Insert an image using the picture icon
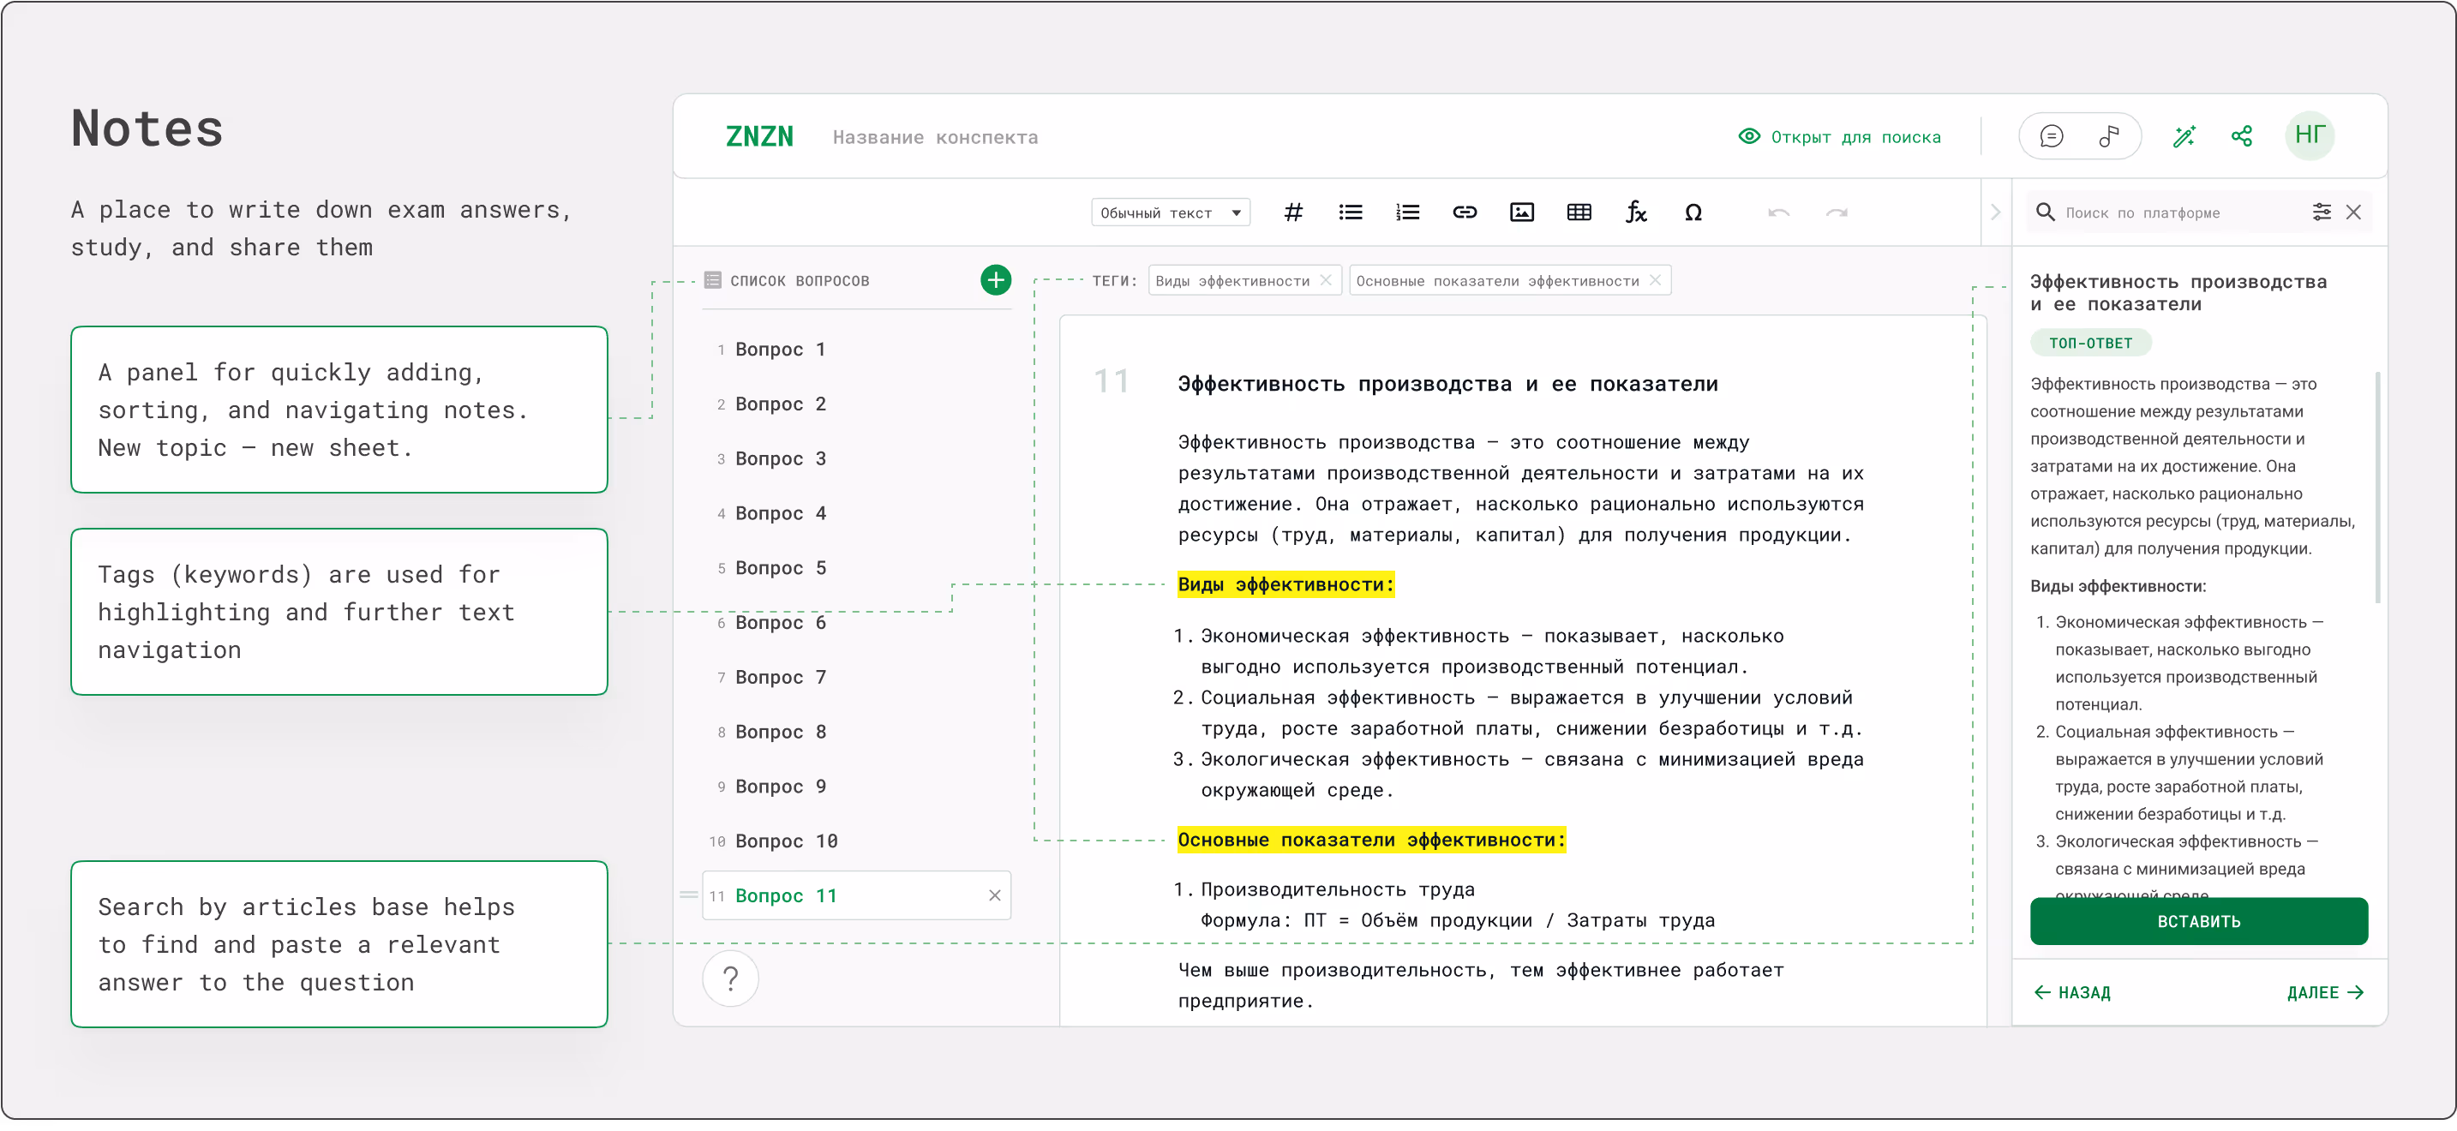2457x1131 pixels. [1521, 212]
